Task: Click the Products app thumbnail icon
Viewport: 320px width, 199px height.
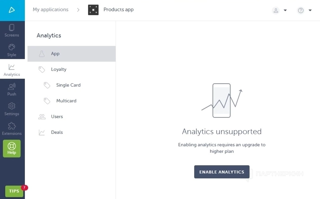Action: tap(93, 10)
